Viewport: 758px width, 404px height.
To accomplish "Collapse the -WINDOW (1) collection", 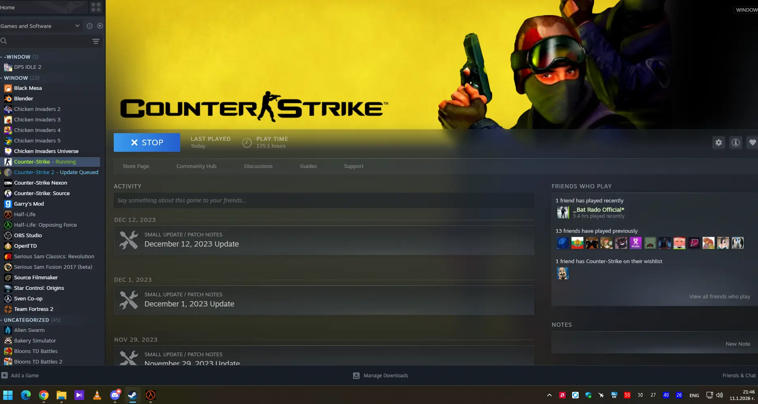I will pos(21,57).
